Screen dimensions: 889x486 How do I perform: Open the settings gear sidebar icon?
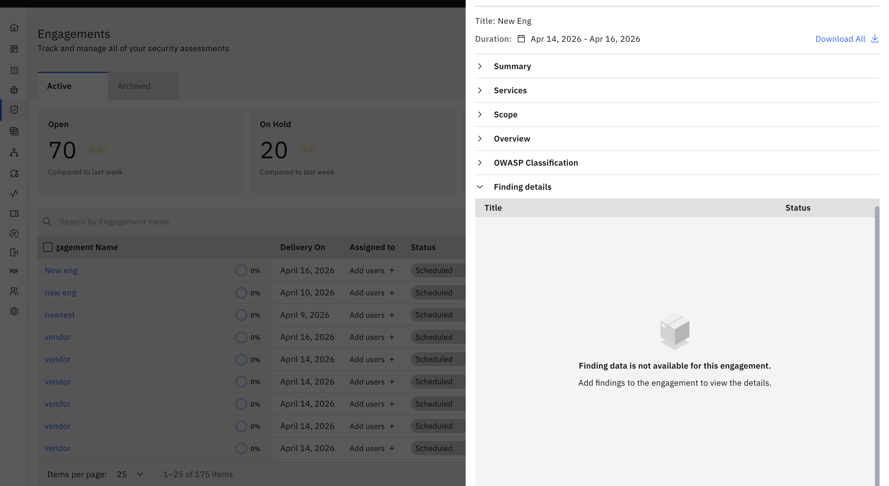(x=14, y=311)
